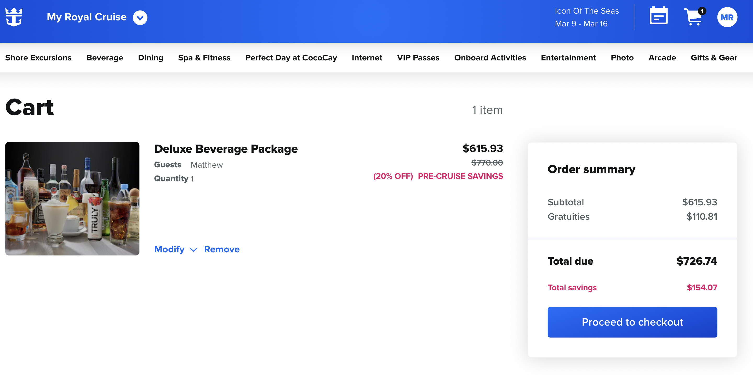Viewport: 753px width, 375px height.
Task: Click the My Royal Cruise title
Action: [x=87, y=17]
